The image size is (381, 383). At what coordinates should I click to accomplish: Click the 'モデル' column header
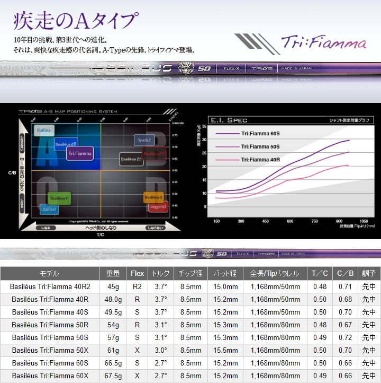click(50, 273)
